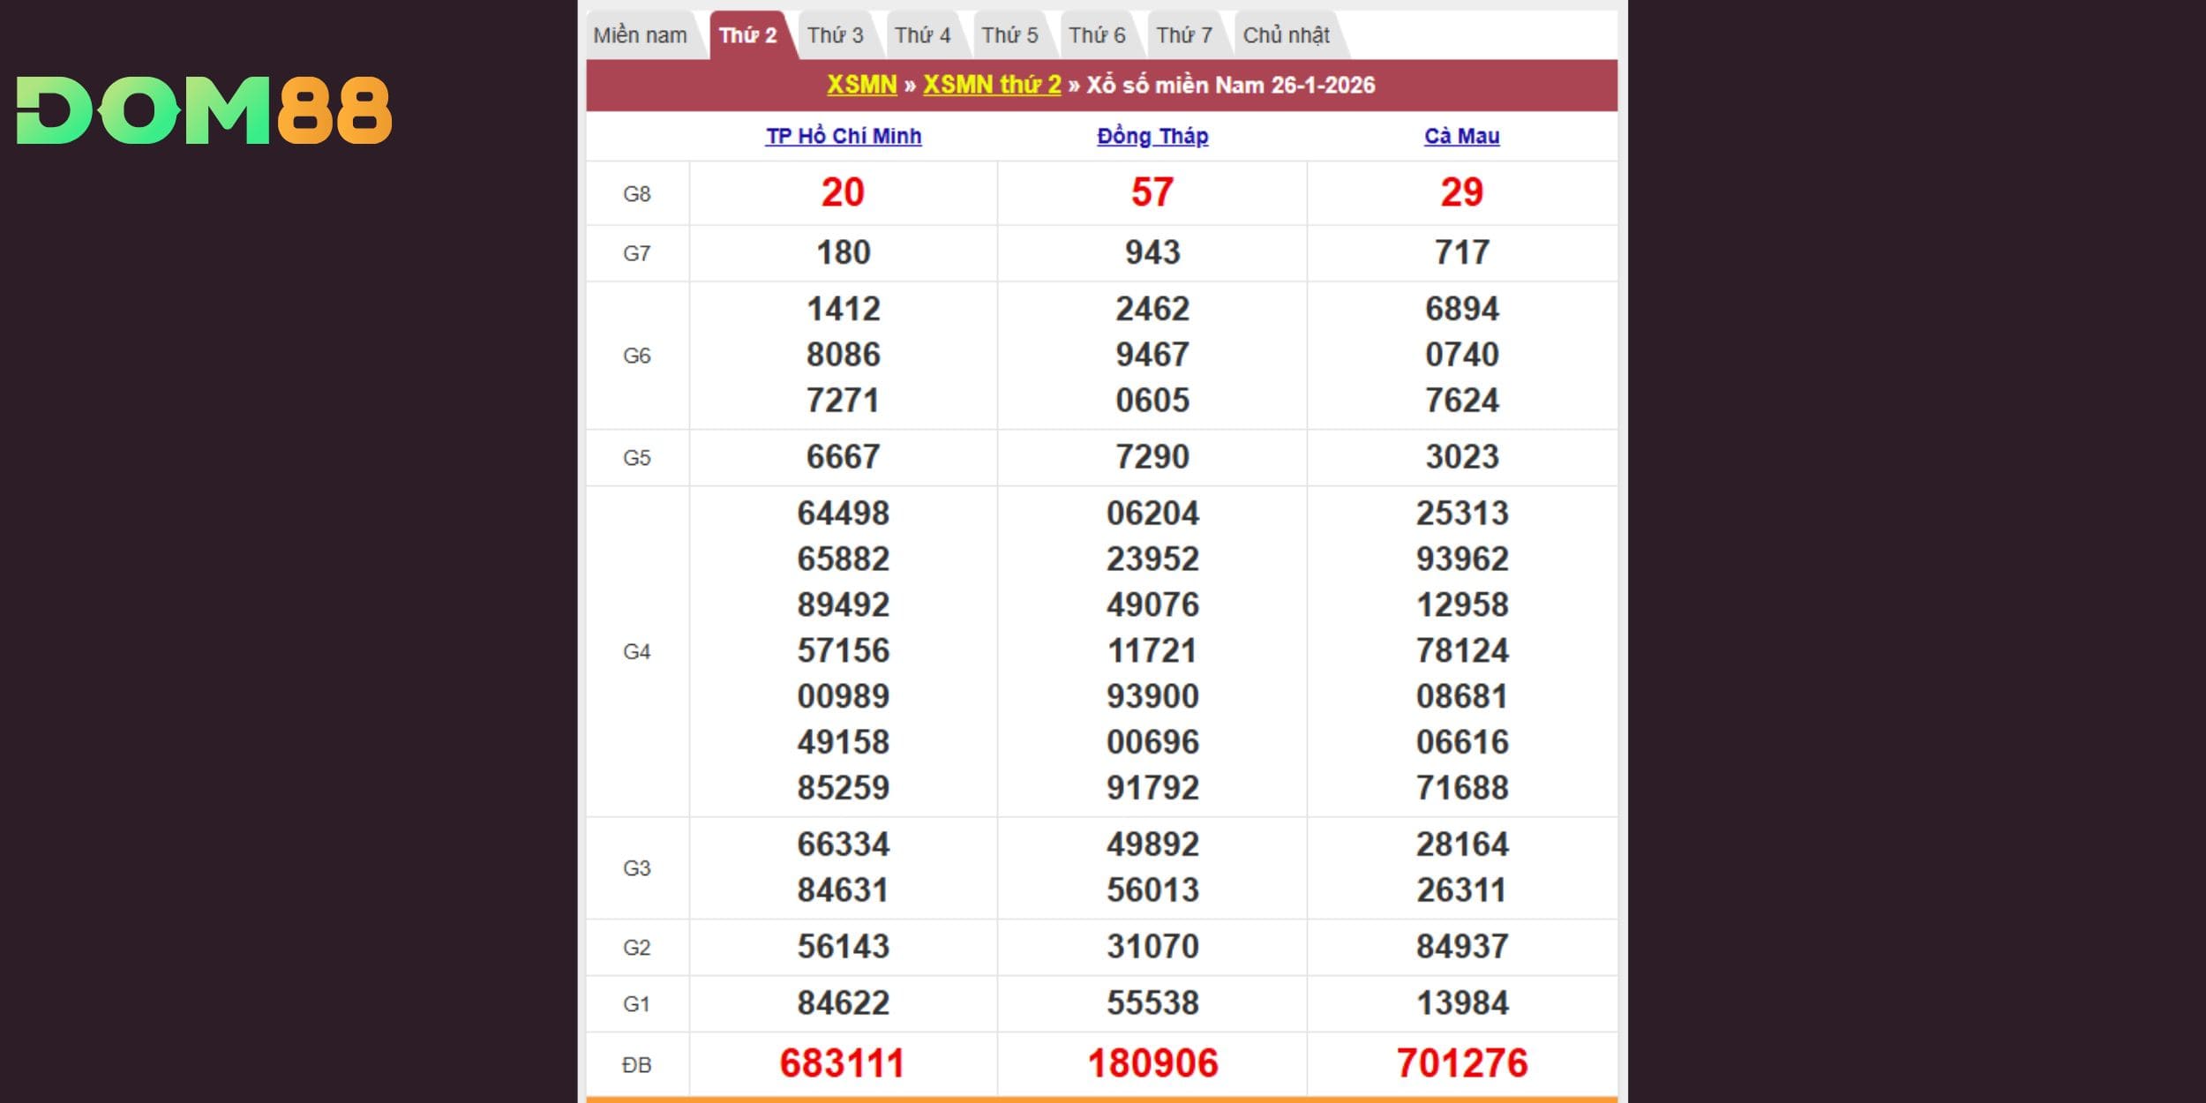
Task: Open the Chủ nhật tab
Action: pos(1286,35)
